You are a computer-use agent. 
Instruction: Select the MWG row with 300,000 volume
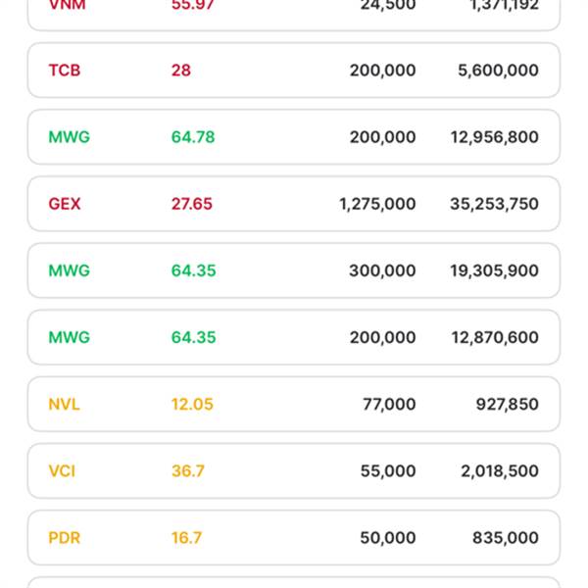294,270
